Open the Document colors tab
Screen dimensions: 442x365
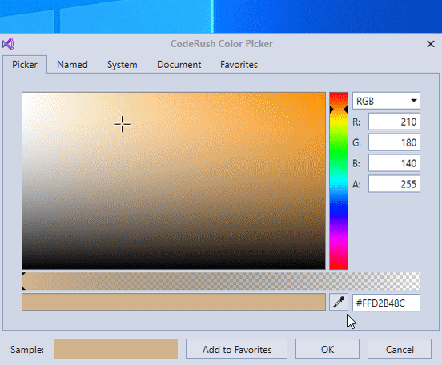[179, 65]
